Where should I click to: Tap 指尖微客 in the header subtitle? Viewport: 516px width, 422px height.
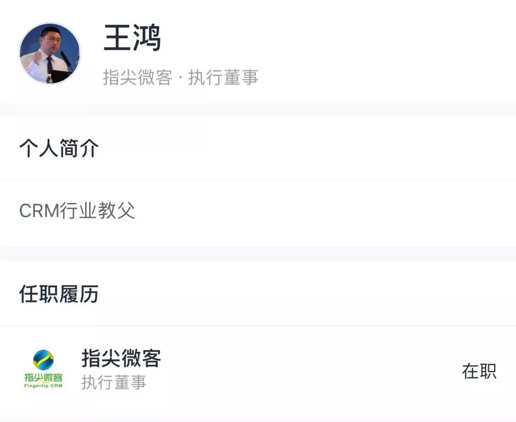[x=137, y=77]
